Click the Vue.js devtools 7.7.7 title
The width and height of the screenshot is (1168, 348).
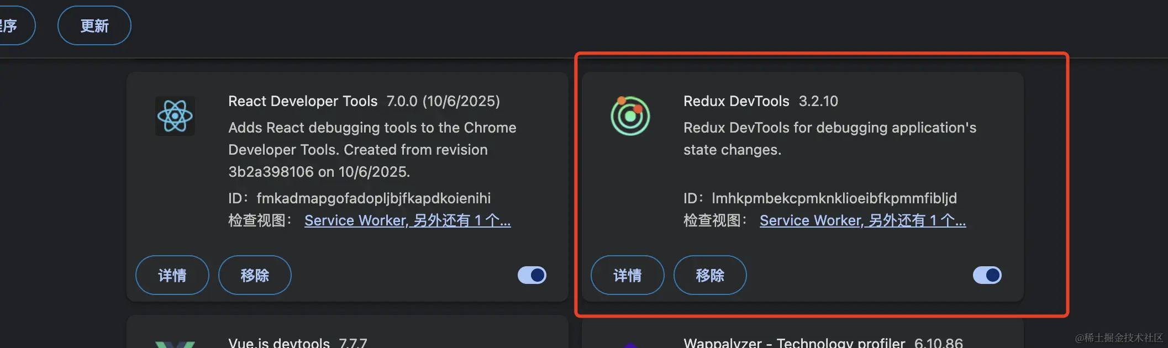coord(298,342)
